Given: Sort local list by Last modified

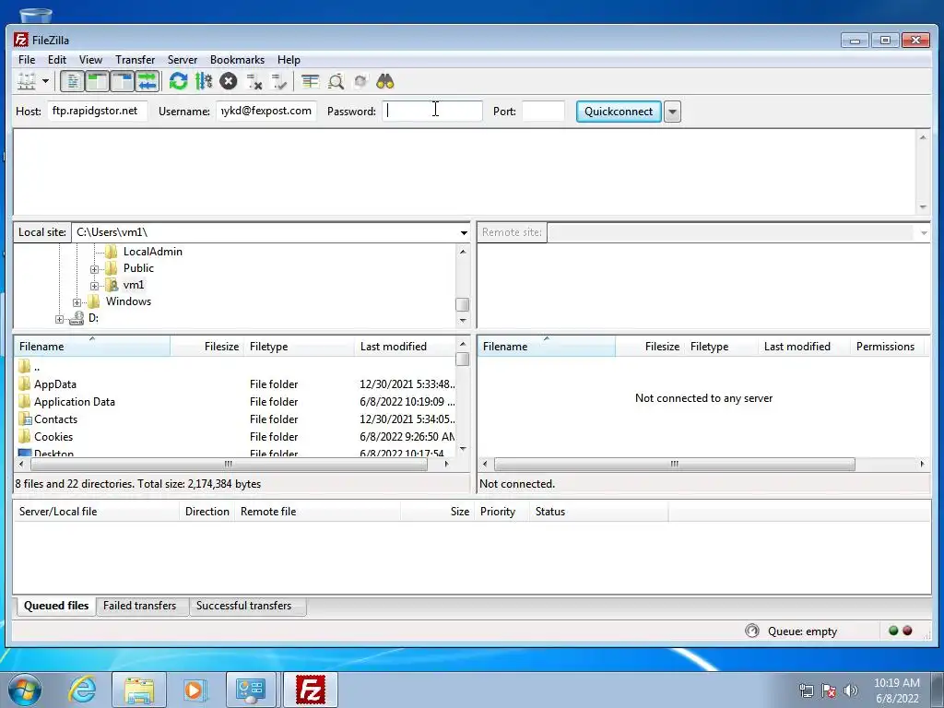Looking at the screenshot, I should coord(406,347).
